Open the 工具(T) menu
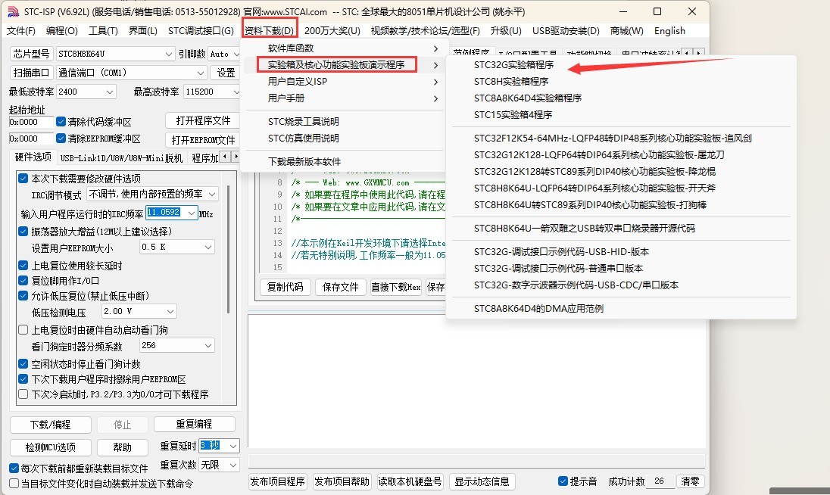The width and height of the screenshot is (830, 495). (x=103, y=31)
